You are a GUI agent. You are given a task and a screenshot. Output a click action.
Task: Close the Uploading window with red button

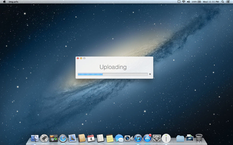(x=78, y=58)
